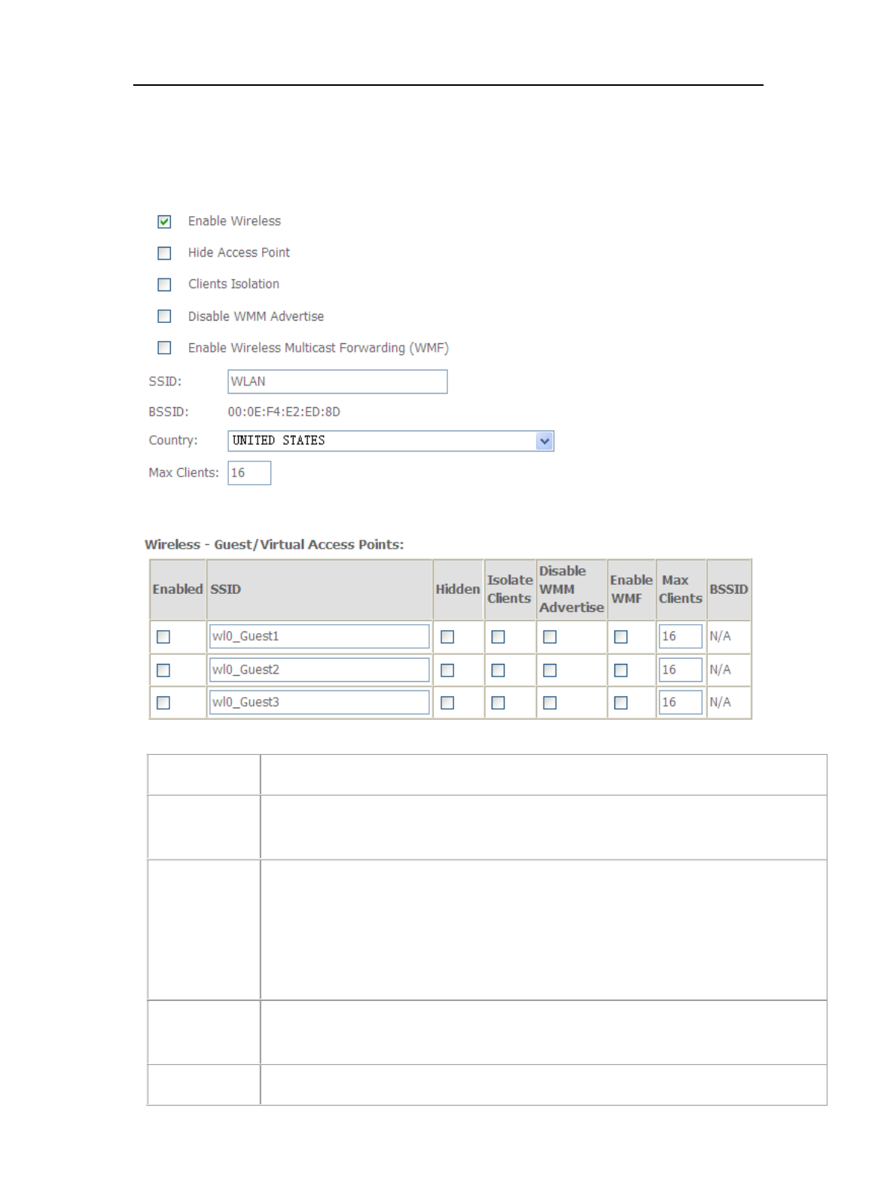Click the wl0_Guest2 SSID text field
The height and width of the screenshot is (1193, 881).
pyautogui.click(x=319, y=670)
